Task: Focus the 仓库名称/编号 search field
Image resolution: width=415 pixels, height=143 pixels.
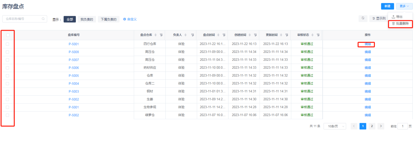Action: click(x=25, y=19)
